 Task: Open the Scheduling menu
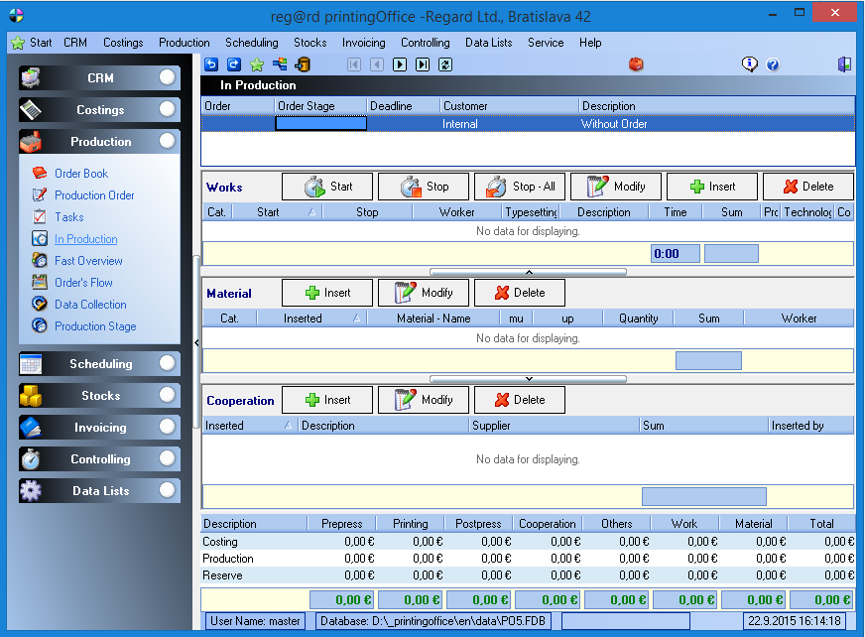click(x=252, y=43)
